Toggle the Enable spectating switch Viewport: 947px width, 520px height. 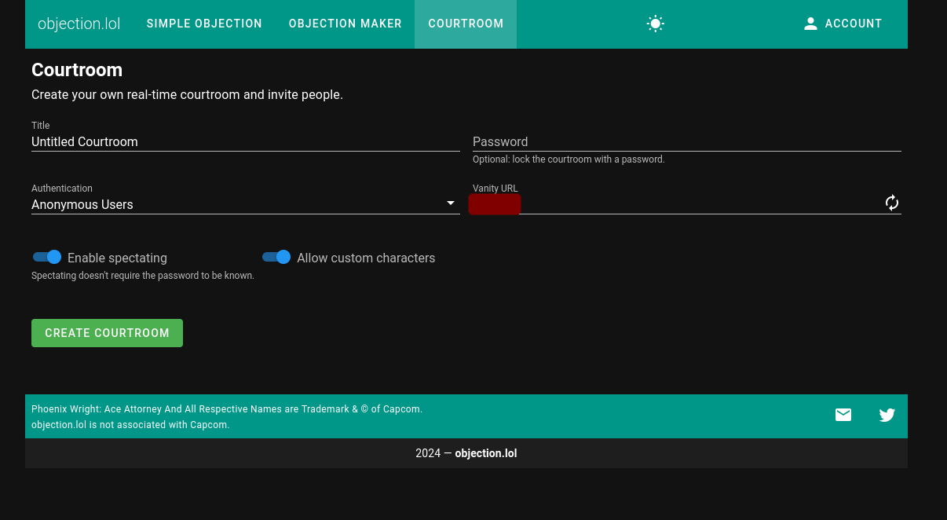click(x=47, y=257)
